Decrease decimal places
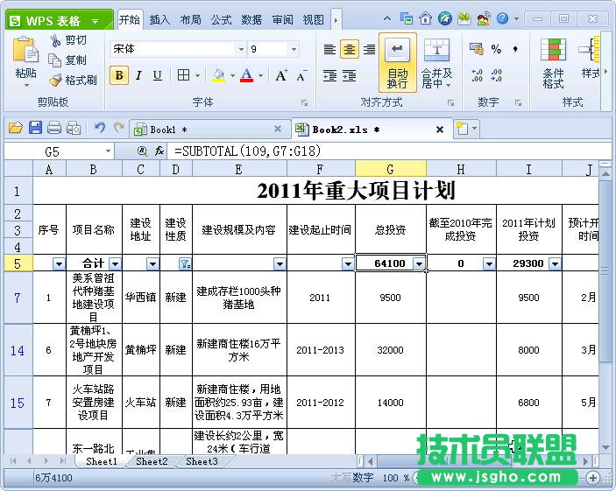616x491 pixels. (x=496, y=75)
